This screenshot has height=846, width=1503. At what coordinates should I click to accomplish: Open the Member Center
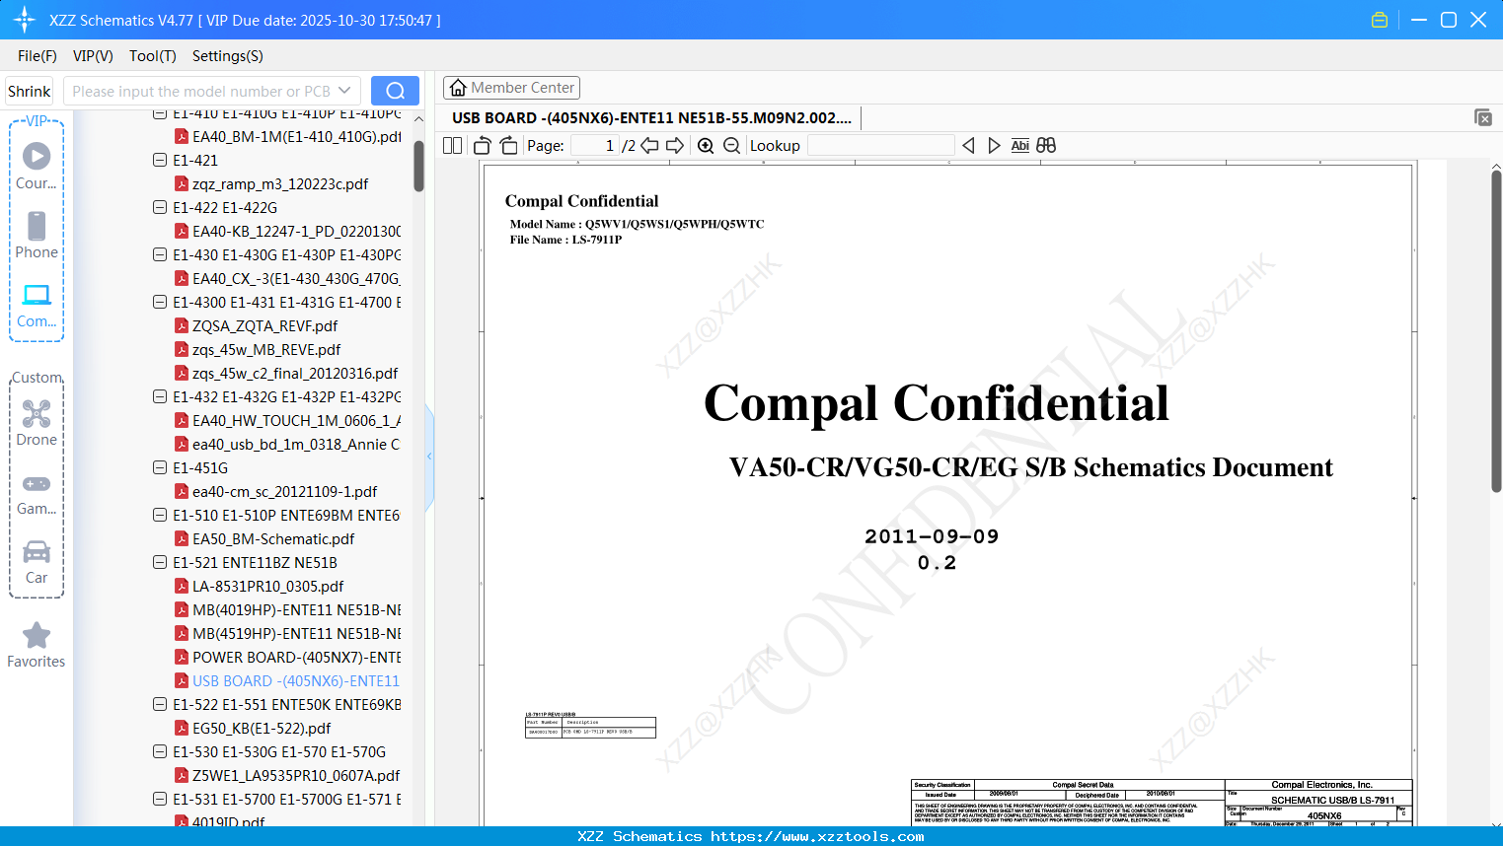(x=511, y=88)
